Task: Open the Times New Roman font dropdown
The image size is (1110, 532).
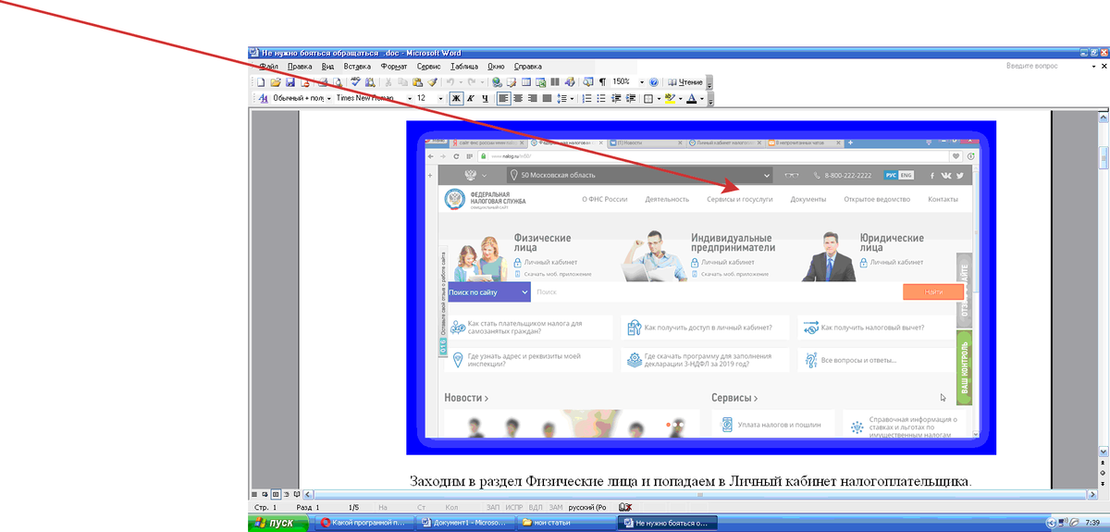Action: click(x=408, y=98)
